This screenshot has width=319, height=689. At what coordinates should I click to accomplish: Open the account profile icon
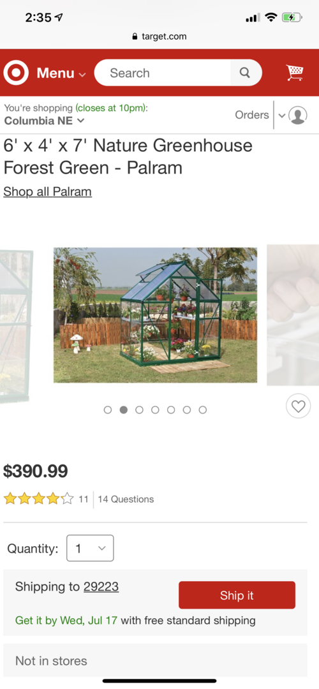click(x=298, y=115)
